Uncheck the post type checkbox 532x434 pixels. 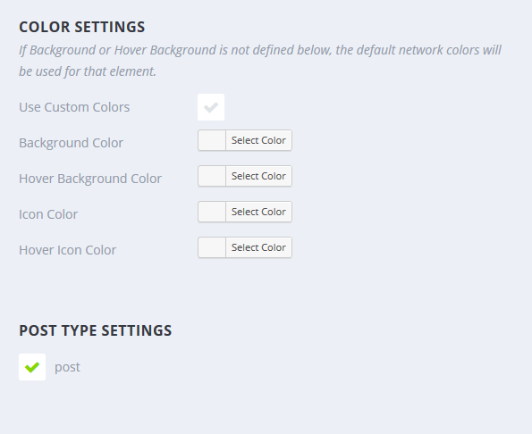[32, 367]
